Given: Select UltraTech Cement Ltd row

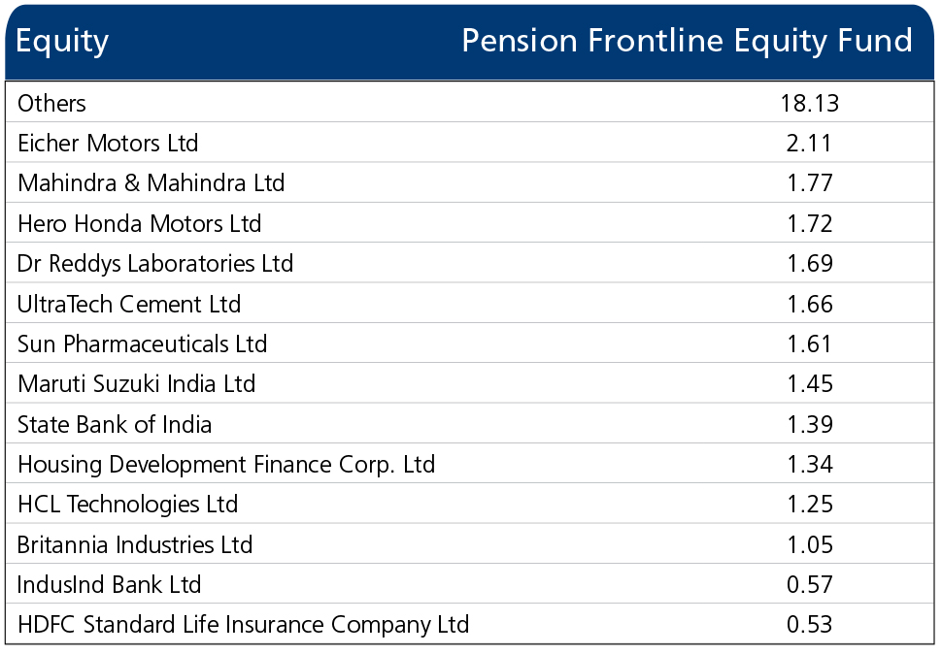Looking at the screenshot, I should click(x=470, y=304).
